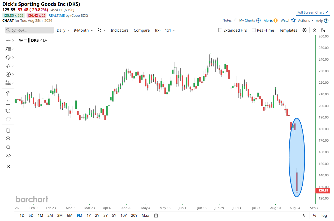Open the Templates menu

click(288, 30)
